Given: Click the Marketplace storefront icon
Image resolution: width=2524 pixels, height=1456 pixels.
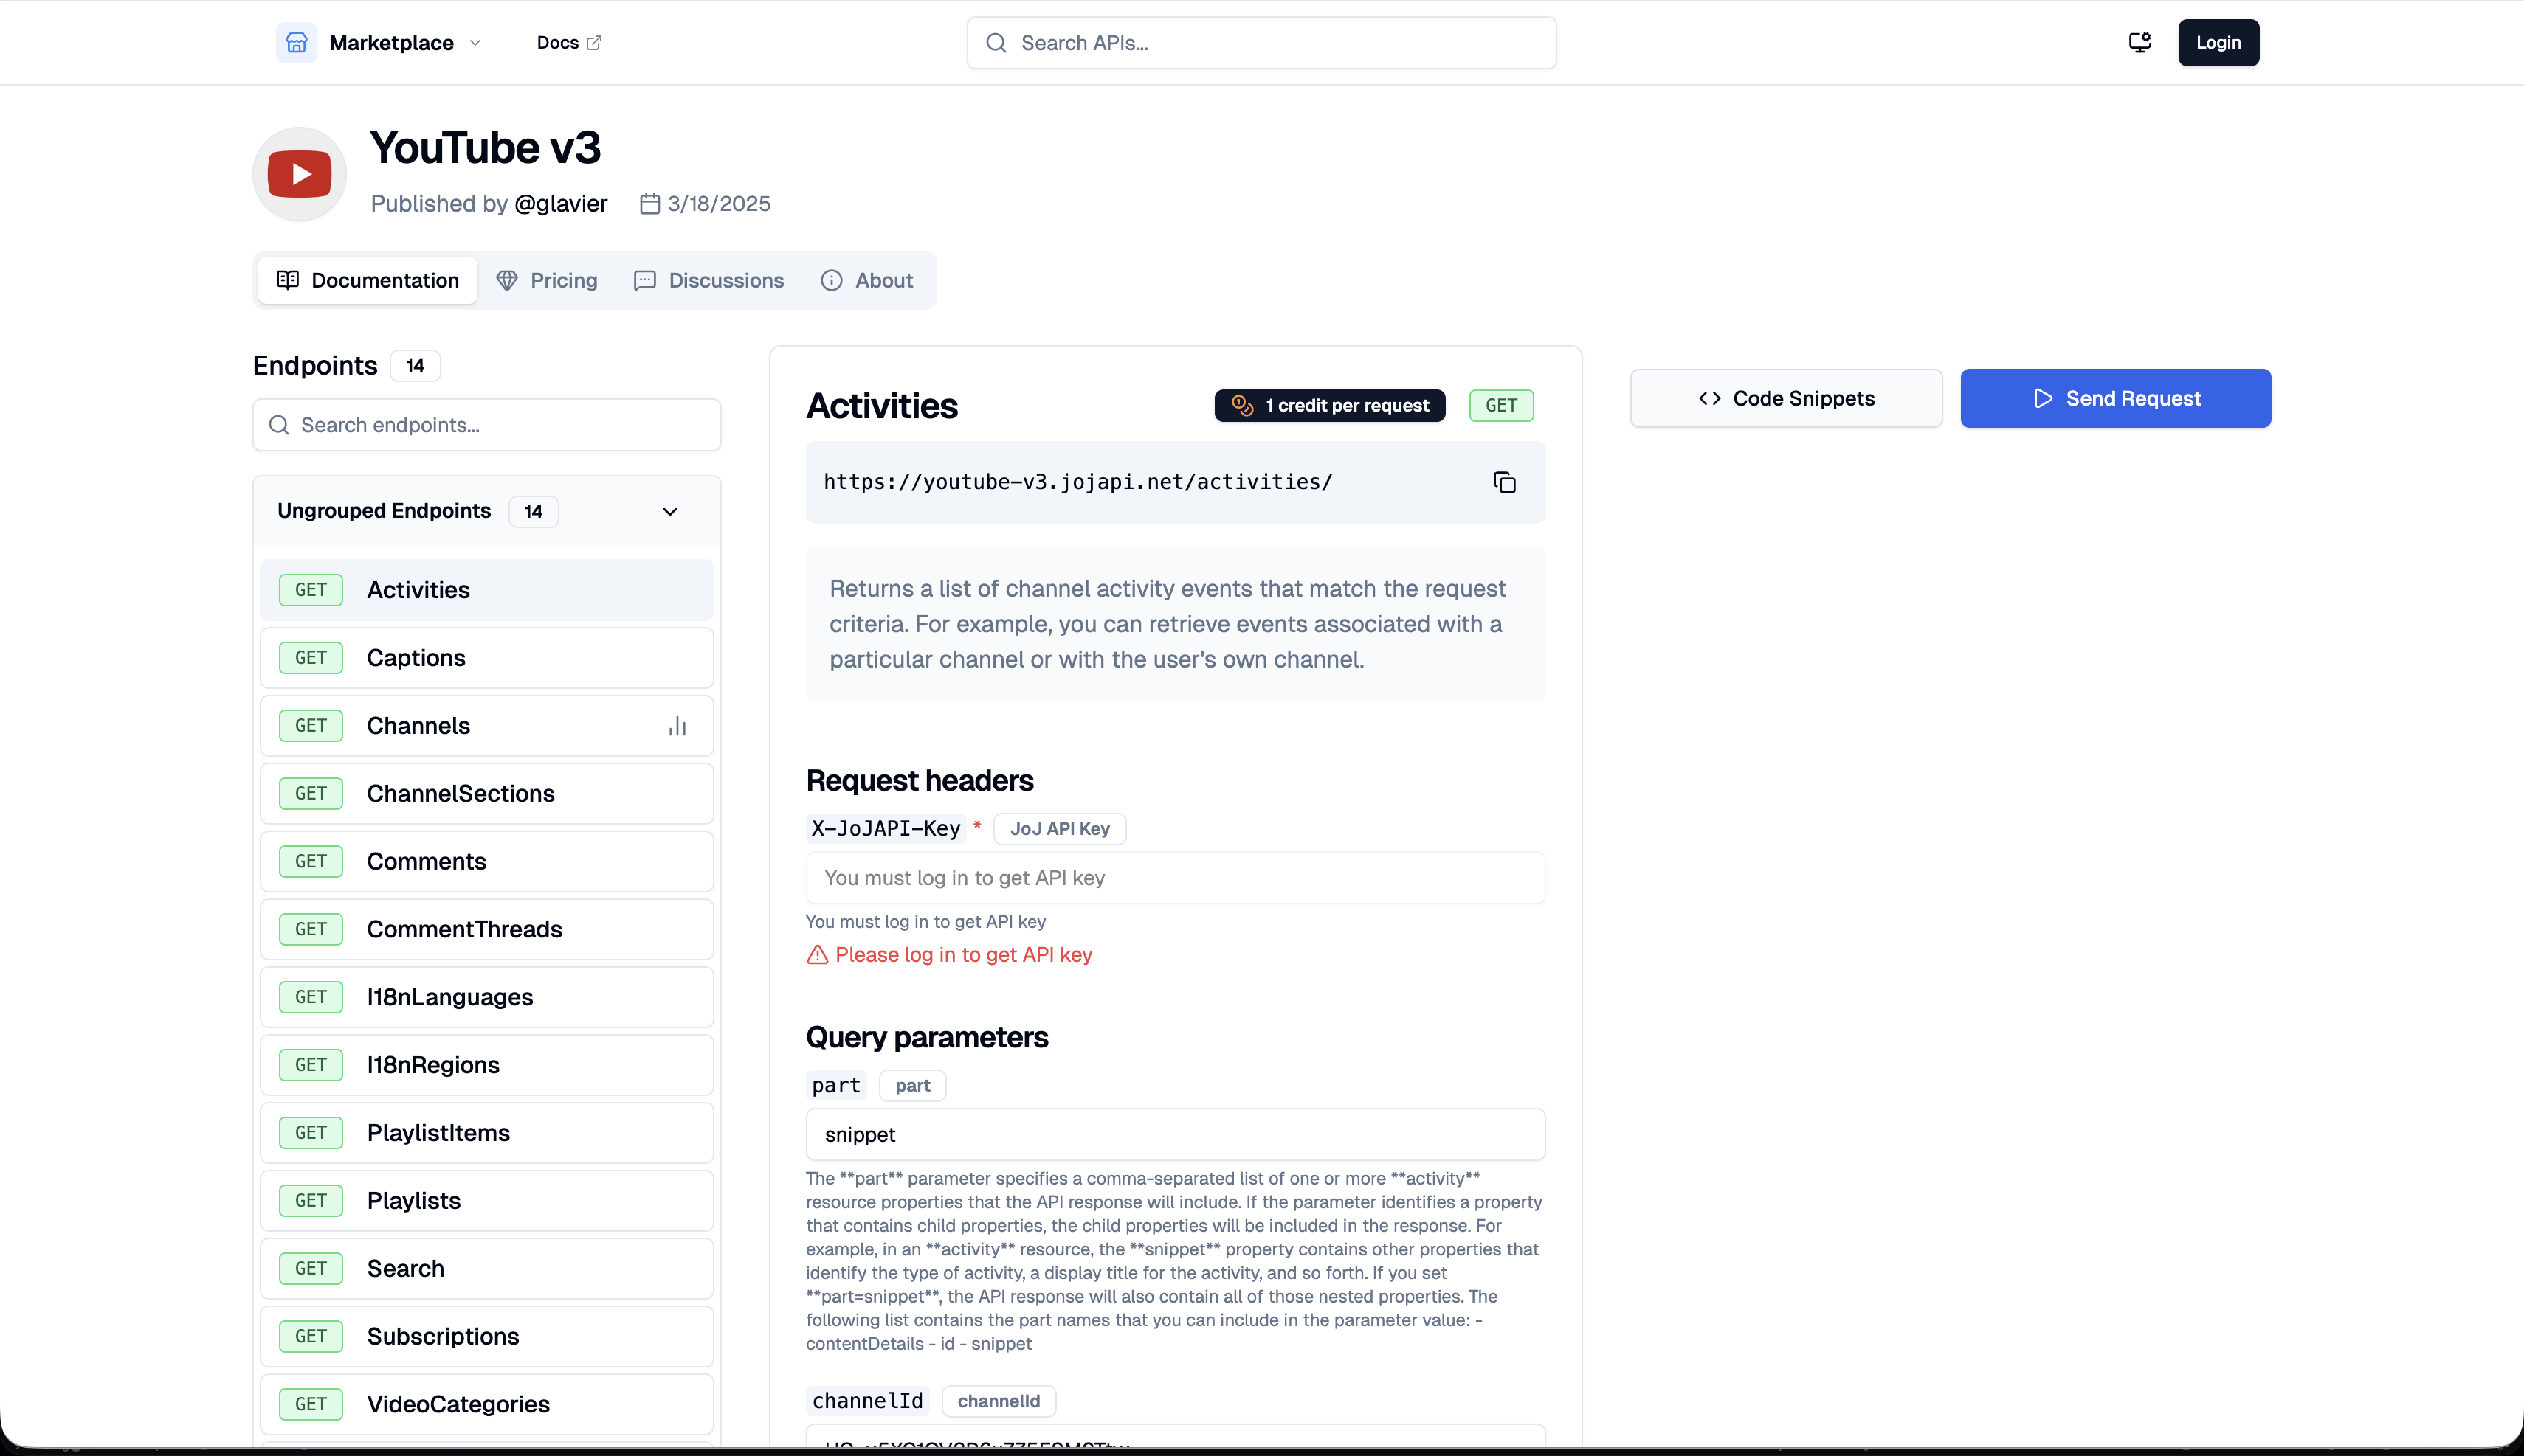Looking at the screenshot, I should click(296, 42).
